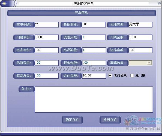Viewport: 162px width, 136px height.
Task: Click the round orb icon in title bar
Action: coord(4,4)
